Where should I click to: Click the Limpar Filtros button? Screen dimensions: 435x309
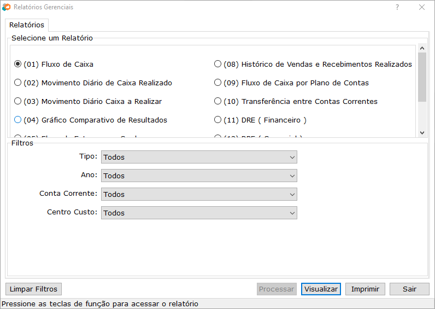[33, 289]
